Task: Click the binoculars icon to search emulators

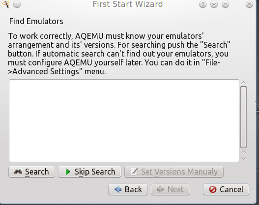Action: point(18,172)
